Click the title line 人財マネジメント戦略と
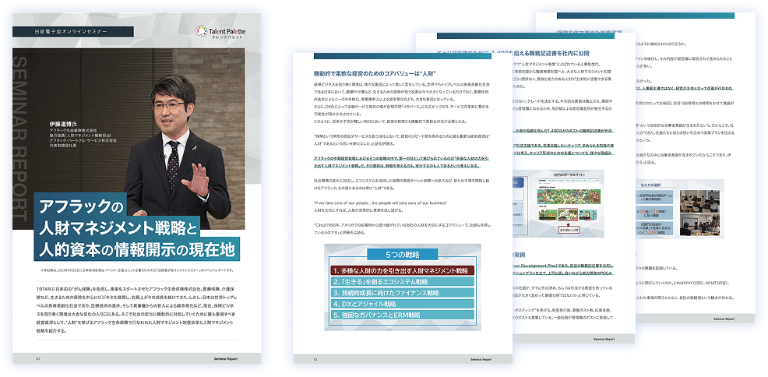Viewport: 768px width, 377px height. [117, 227]
